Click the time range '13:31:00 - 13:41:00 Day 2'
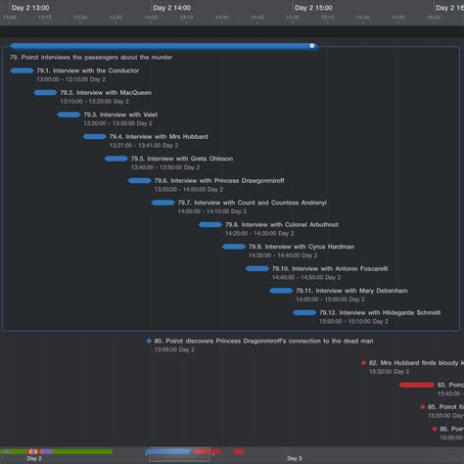 click(144, 146)
